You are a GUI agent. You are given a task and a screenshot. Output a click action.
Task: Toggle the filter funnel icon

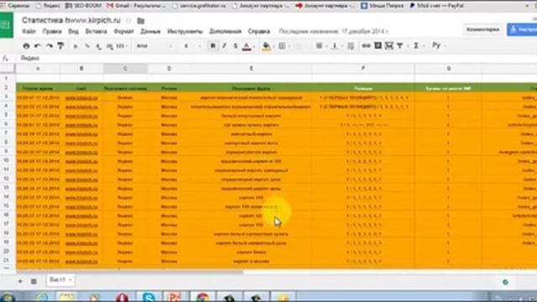(400, 45)
